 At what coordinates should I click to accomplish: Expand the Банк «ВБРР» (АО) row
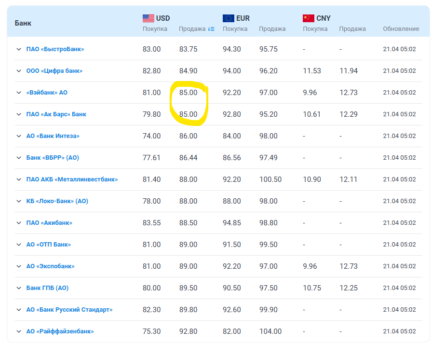click(x=19, y=158)
